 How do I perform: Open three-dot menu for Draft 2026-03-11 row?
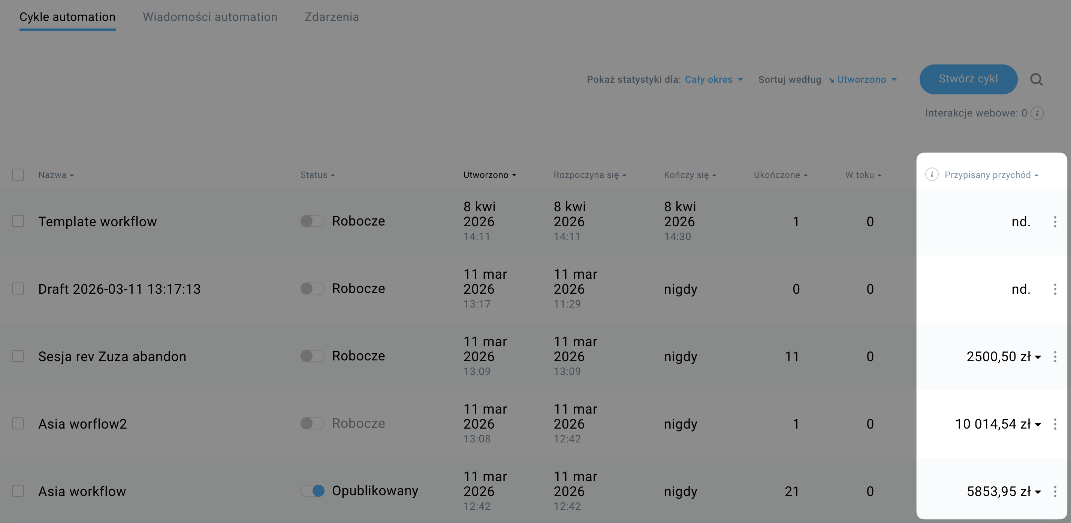[1055, 289]
